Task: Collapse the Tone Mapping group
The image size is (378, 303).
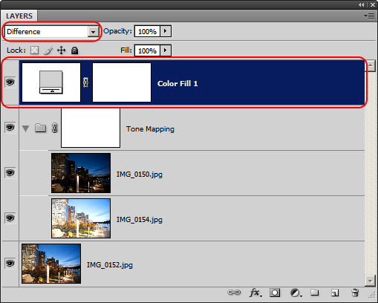Action: [26, 128]
